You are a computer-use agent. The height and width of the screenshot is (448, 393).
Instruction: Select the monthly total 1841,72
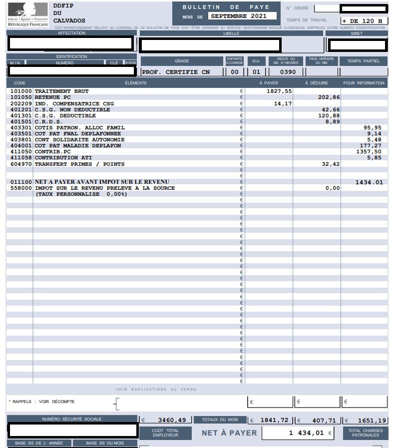274,420
